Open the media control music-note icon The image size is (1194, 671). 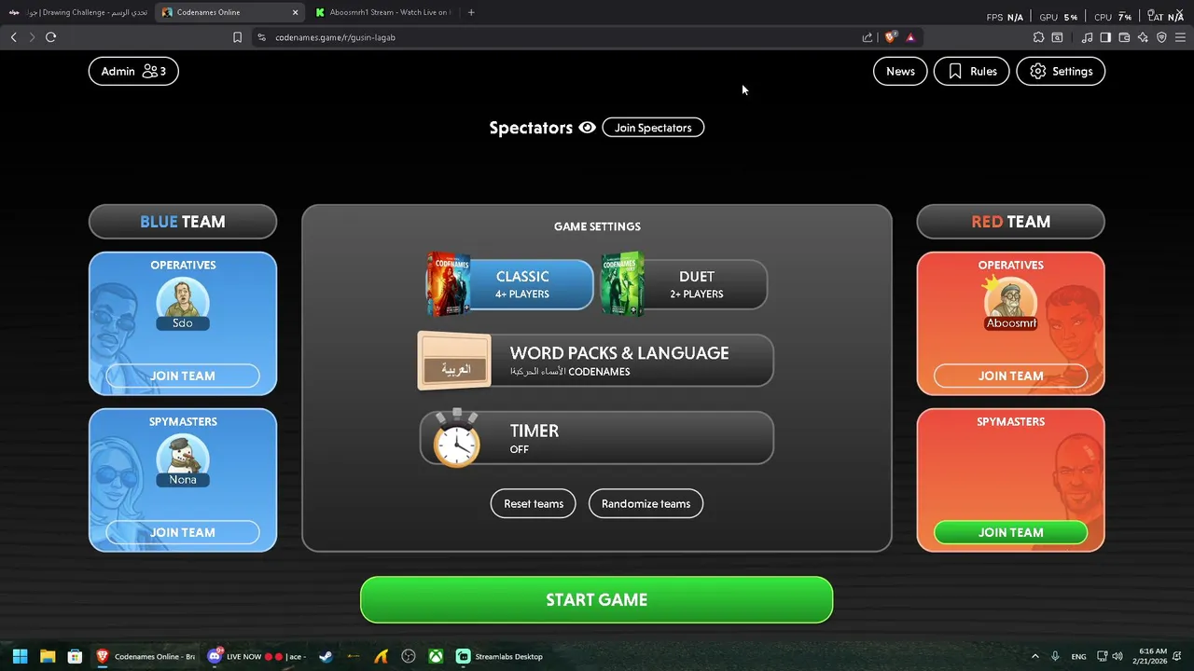(1087, 37)
